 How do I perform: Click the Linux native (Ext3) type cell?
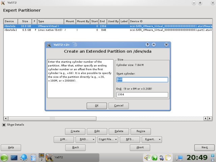(50, 30)
